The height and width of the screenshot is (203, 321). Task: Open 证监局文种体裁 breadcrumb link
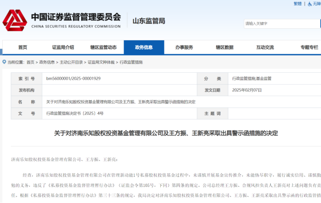coord(101,62)
